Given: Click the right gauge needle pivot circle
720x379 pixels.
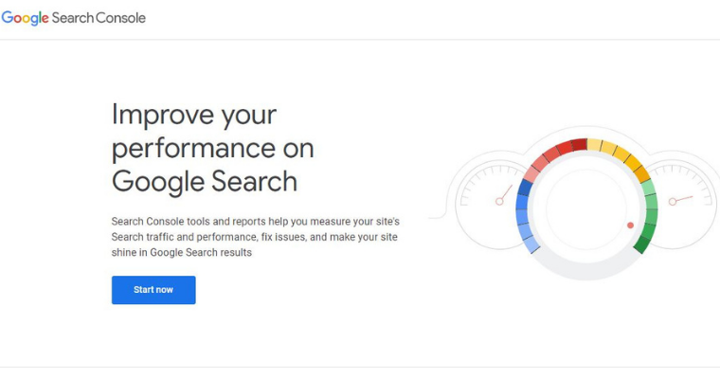Looking at the screenshot, I should pos(673,201).
